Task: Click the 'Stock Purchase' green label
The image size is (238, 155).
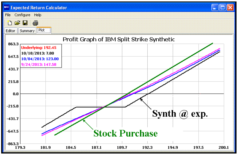Action: coord(125,133)
